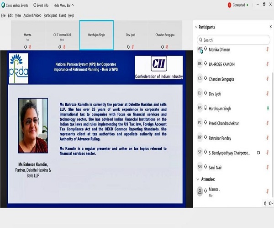Open the Edit menu
The height and width of the screenshot is (228, 274).
[11, 16]
